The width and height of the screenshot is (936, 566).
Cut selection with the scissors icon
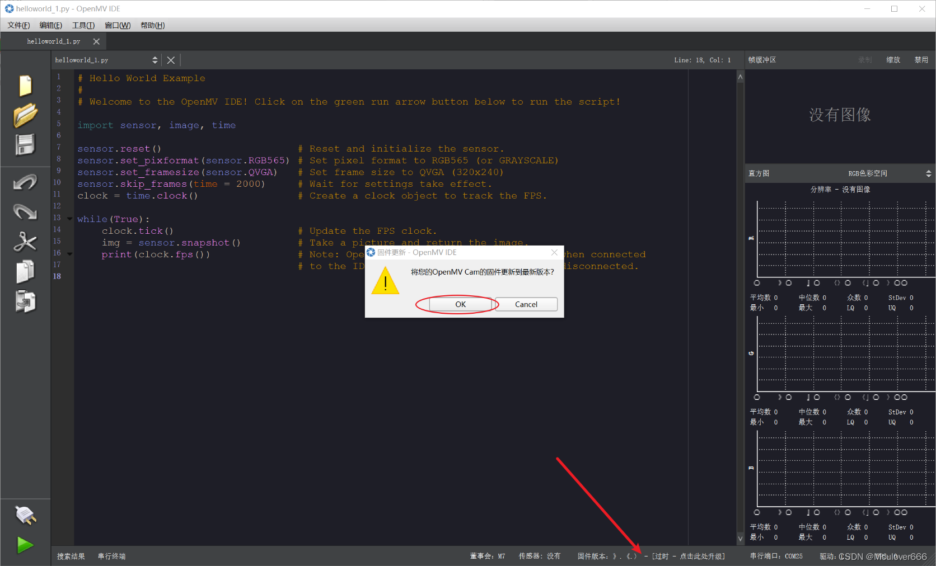(25, 242)
